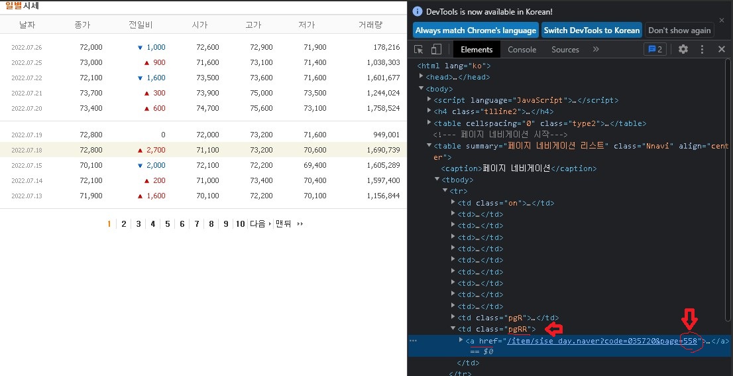The width and height of the screenshot is (733, 376).
Task: Go to page 5 in pagination
Action: coord(168,224)
